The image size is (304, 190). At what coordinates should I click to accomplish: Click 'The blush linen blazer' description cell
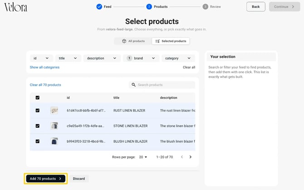point(177,141)
